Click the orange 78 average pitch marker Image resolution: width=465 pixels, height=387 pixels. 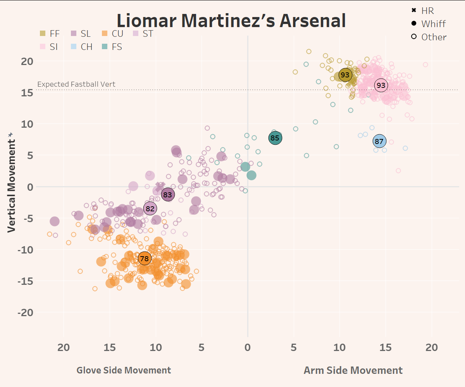pyautogui.click(x=144, y=258)
